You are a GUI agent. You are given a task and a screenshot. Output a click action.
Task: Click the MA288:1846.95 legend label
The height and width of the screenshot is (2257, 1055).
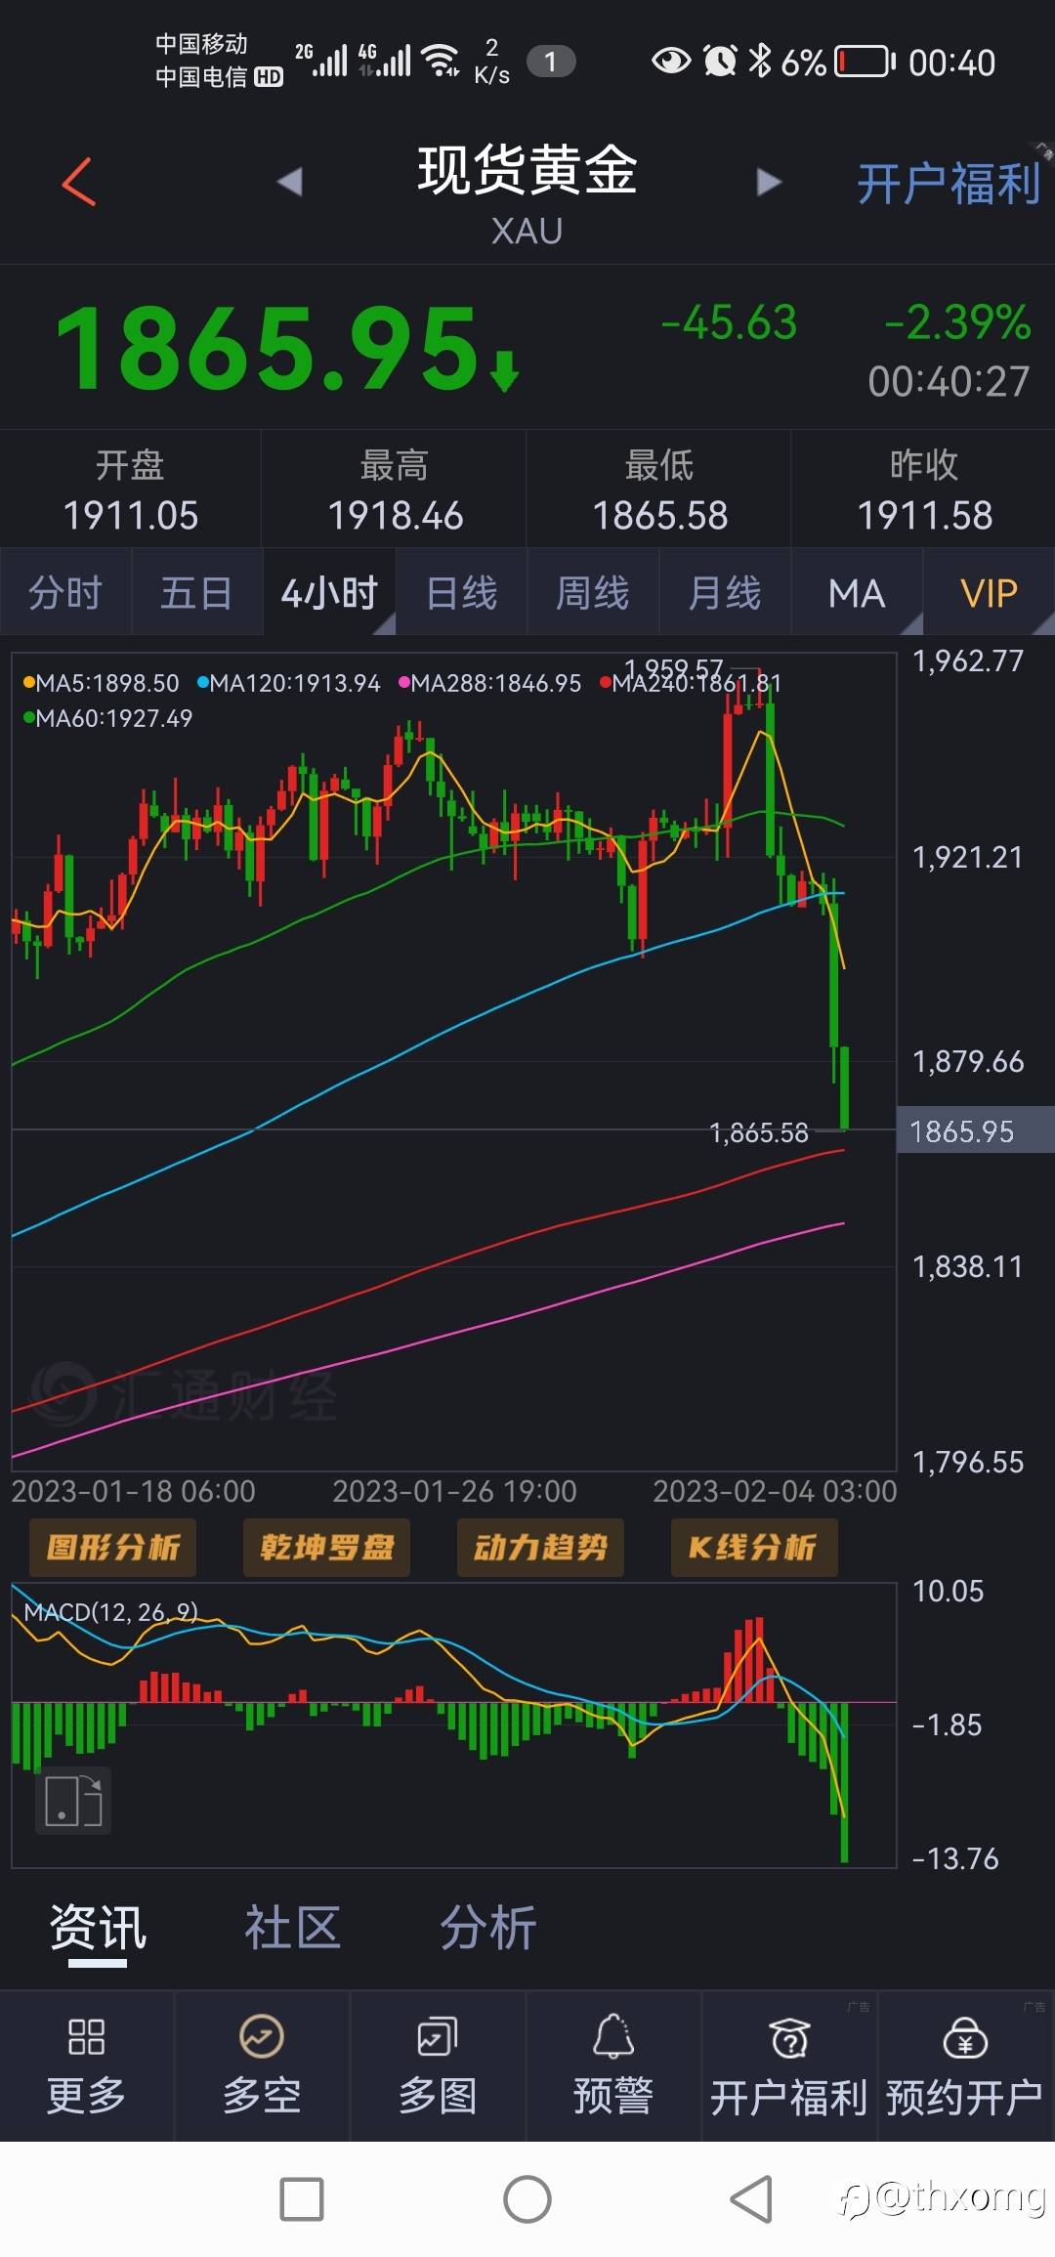490,683
